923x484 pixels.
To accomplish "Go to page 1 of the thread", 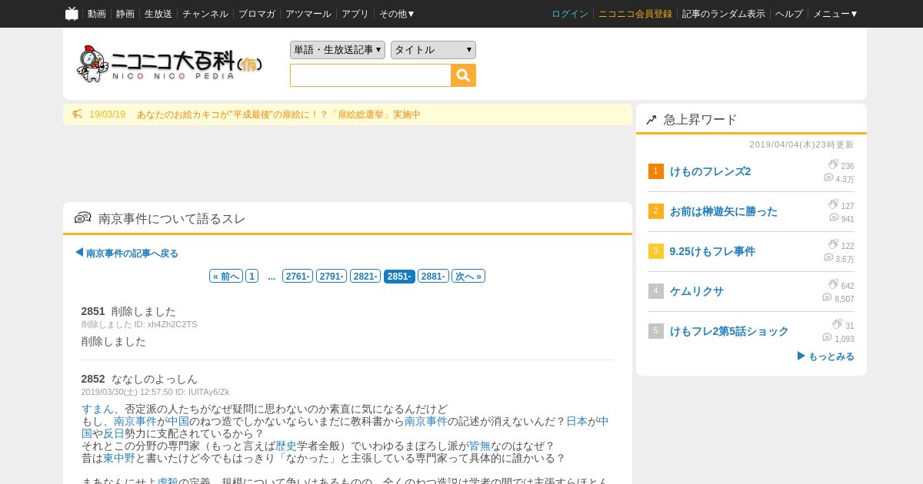I will [x=252, y=277].
